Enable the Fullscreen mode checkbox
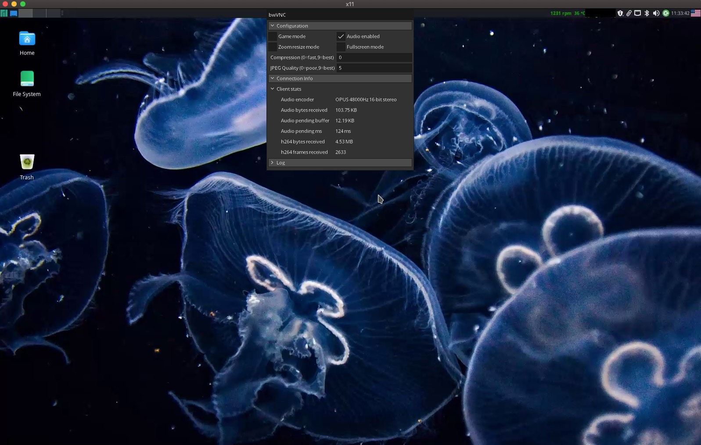Image resolution: width=701 pixels, height=445 pixels. [341, 47]
